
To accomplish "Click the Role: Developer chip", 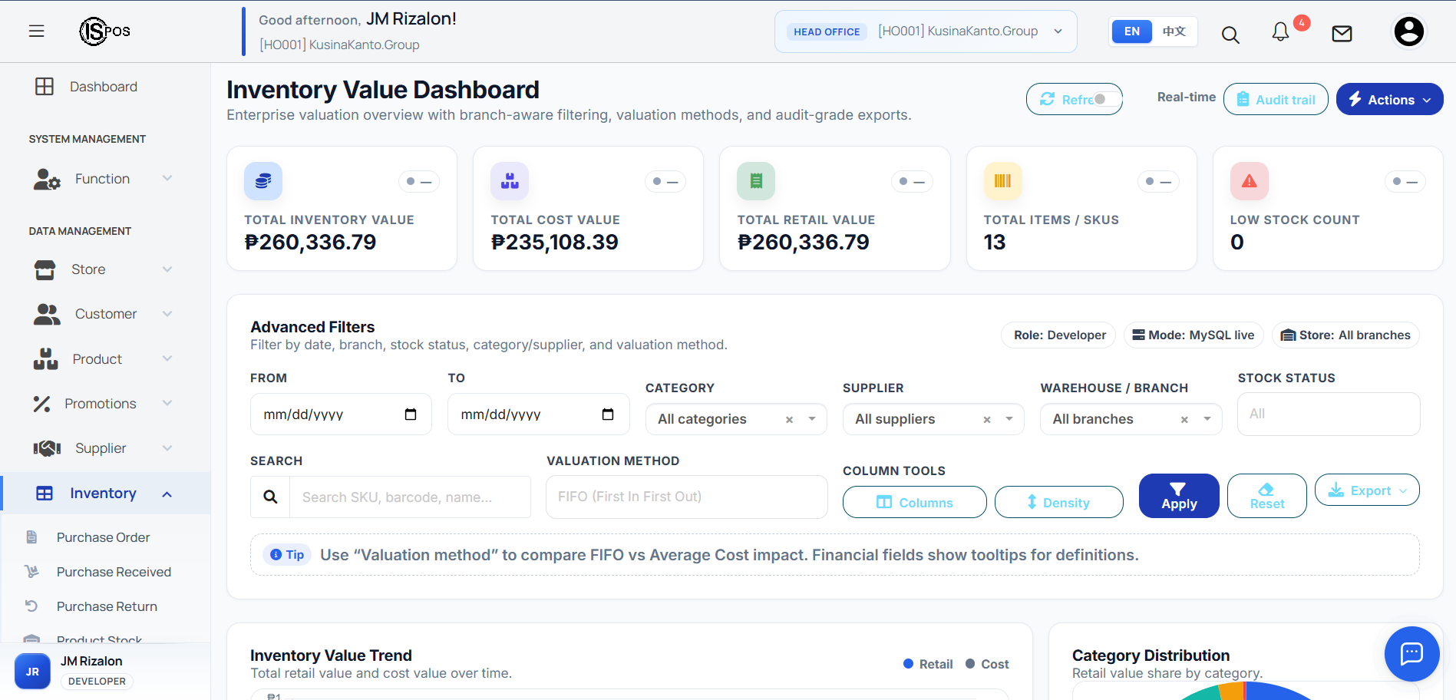I will [1059, 335].
